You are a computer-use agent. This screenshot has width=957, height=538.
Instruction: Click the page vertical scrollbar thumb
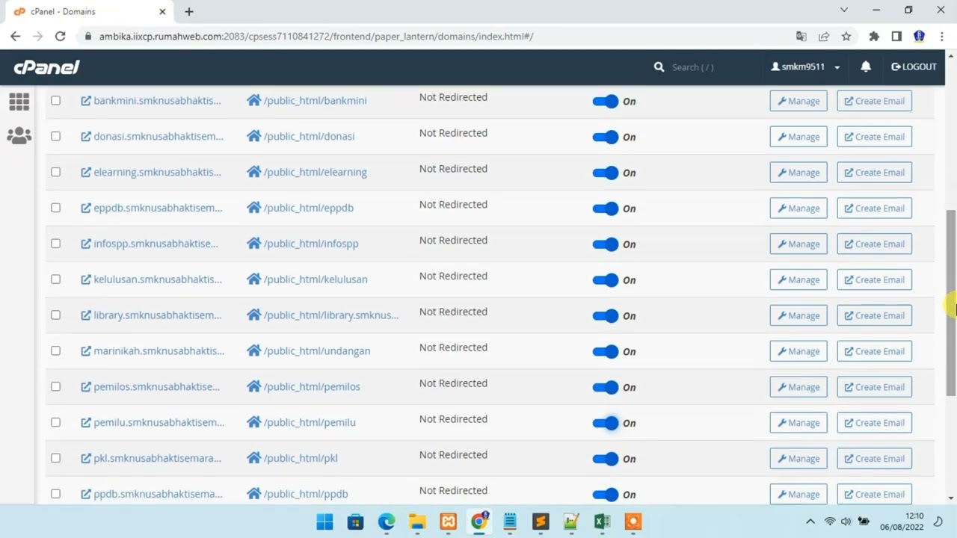coord(951,303)
